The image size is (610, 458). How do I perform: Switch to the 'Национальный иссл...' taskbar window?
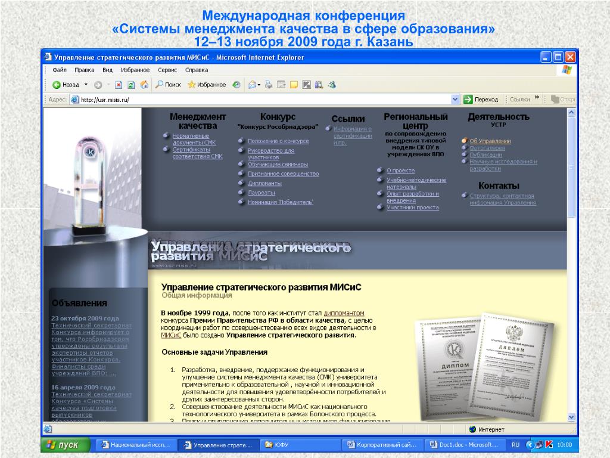tap(135, 444)
